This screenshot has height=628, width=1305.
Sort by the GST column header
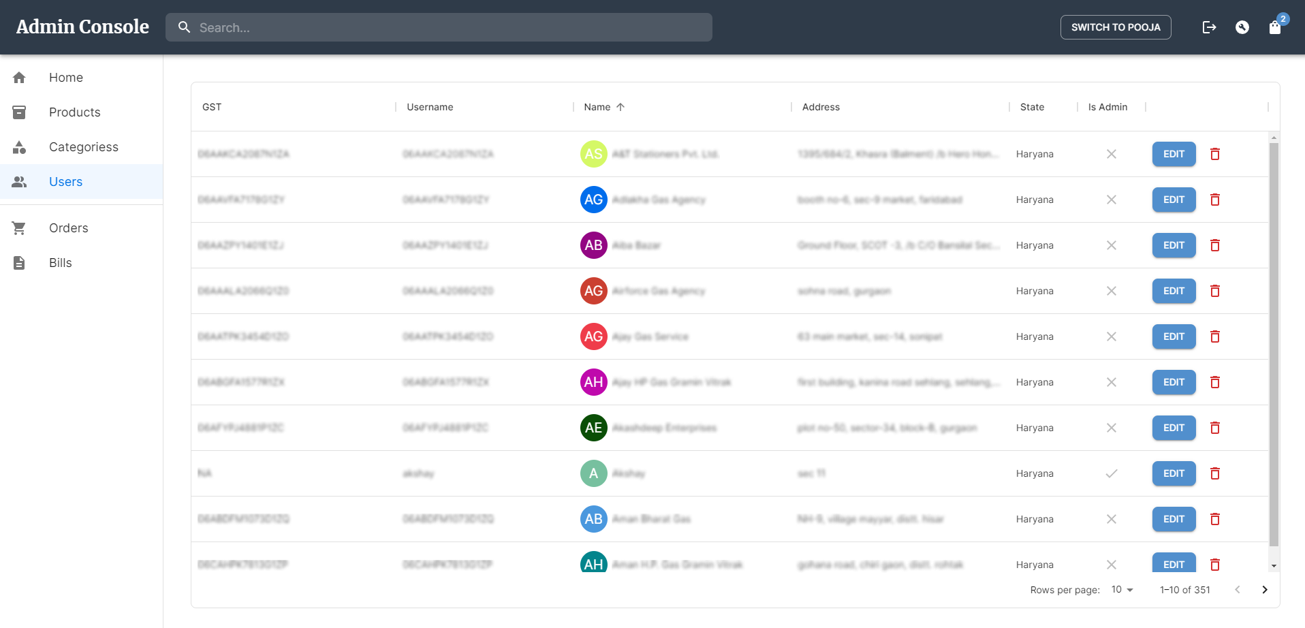pos(212,107)
